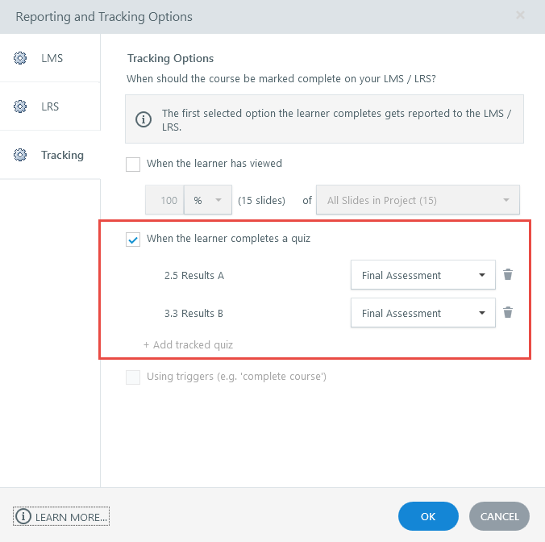Expand the All Slides in Project dropdown

418,200
